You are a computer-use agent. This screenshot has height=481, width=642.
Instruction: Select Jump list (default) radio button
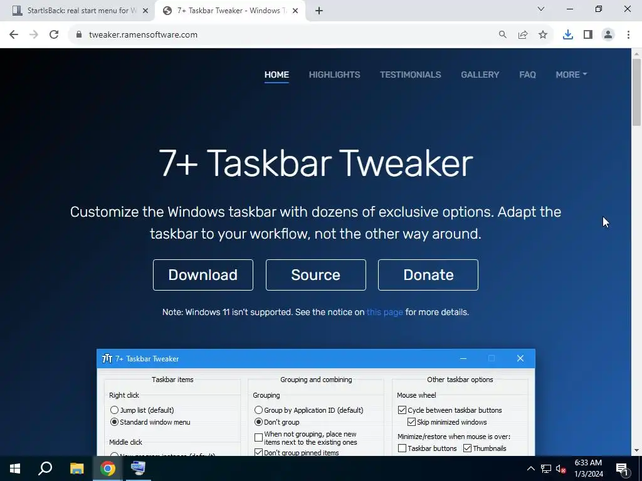[x=114, y=410]
